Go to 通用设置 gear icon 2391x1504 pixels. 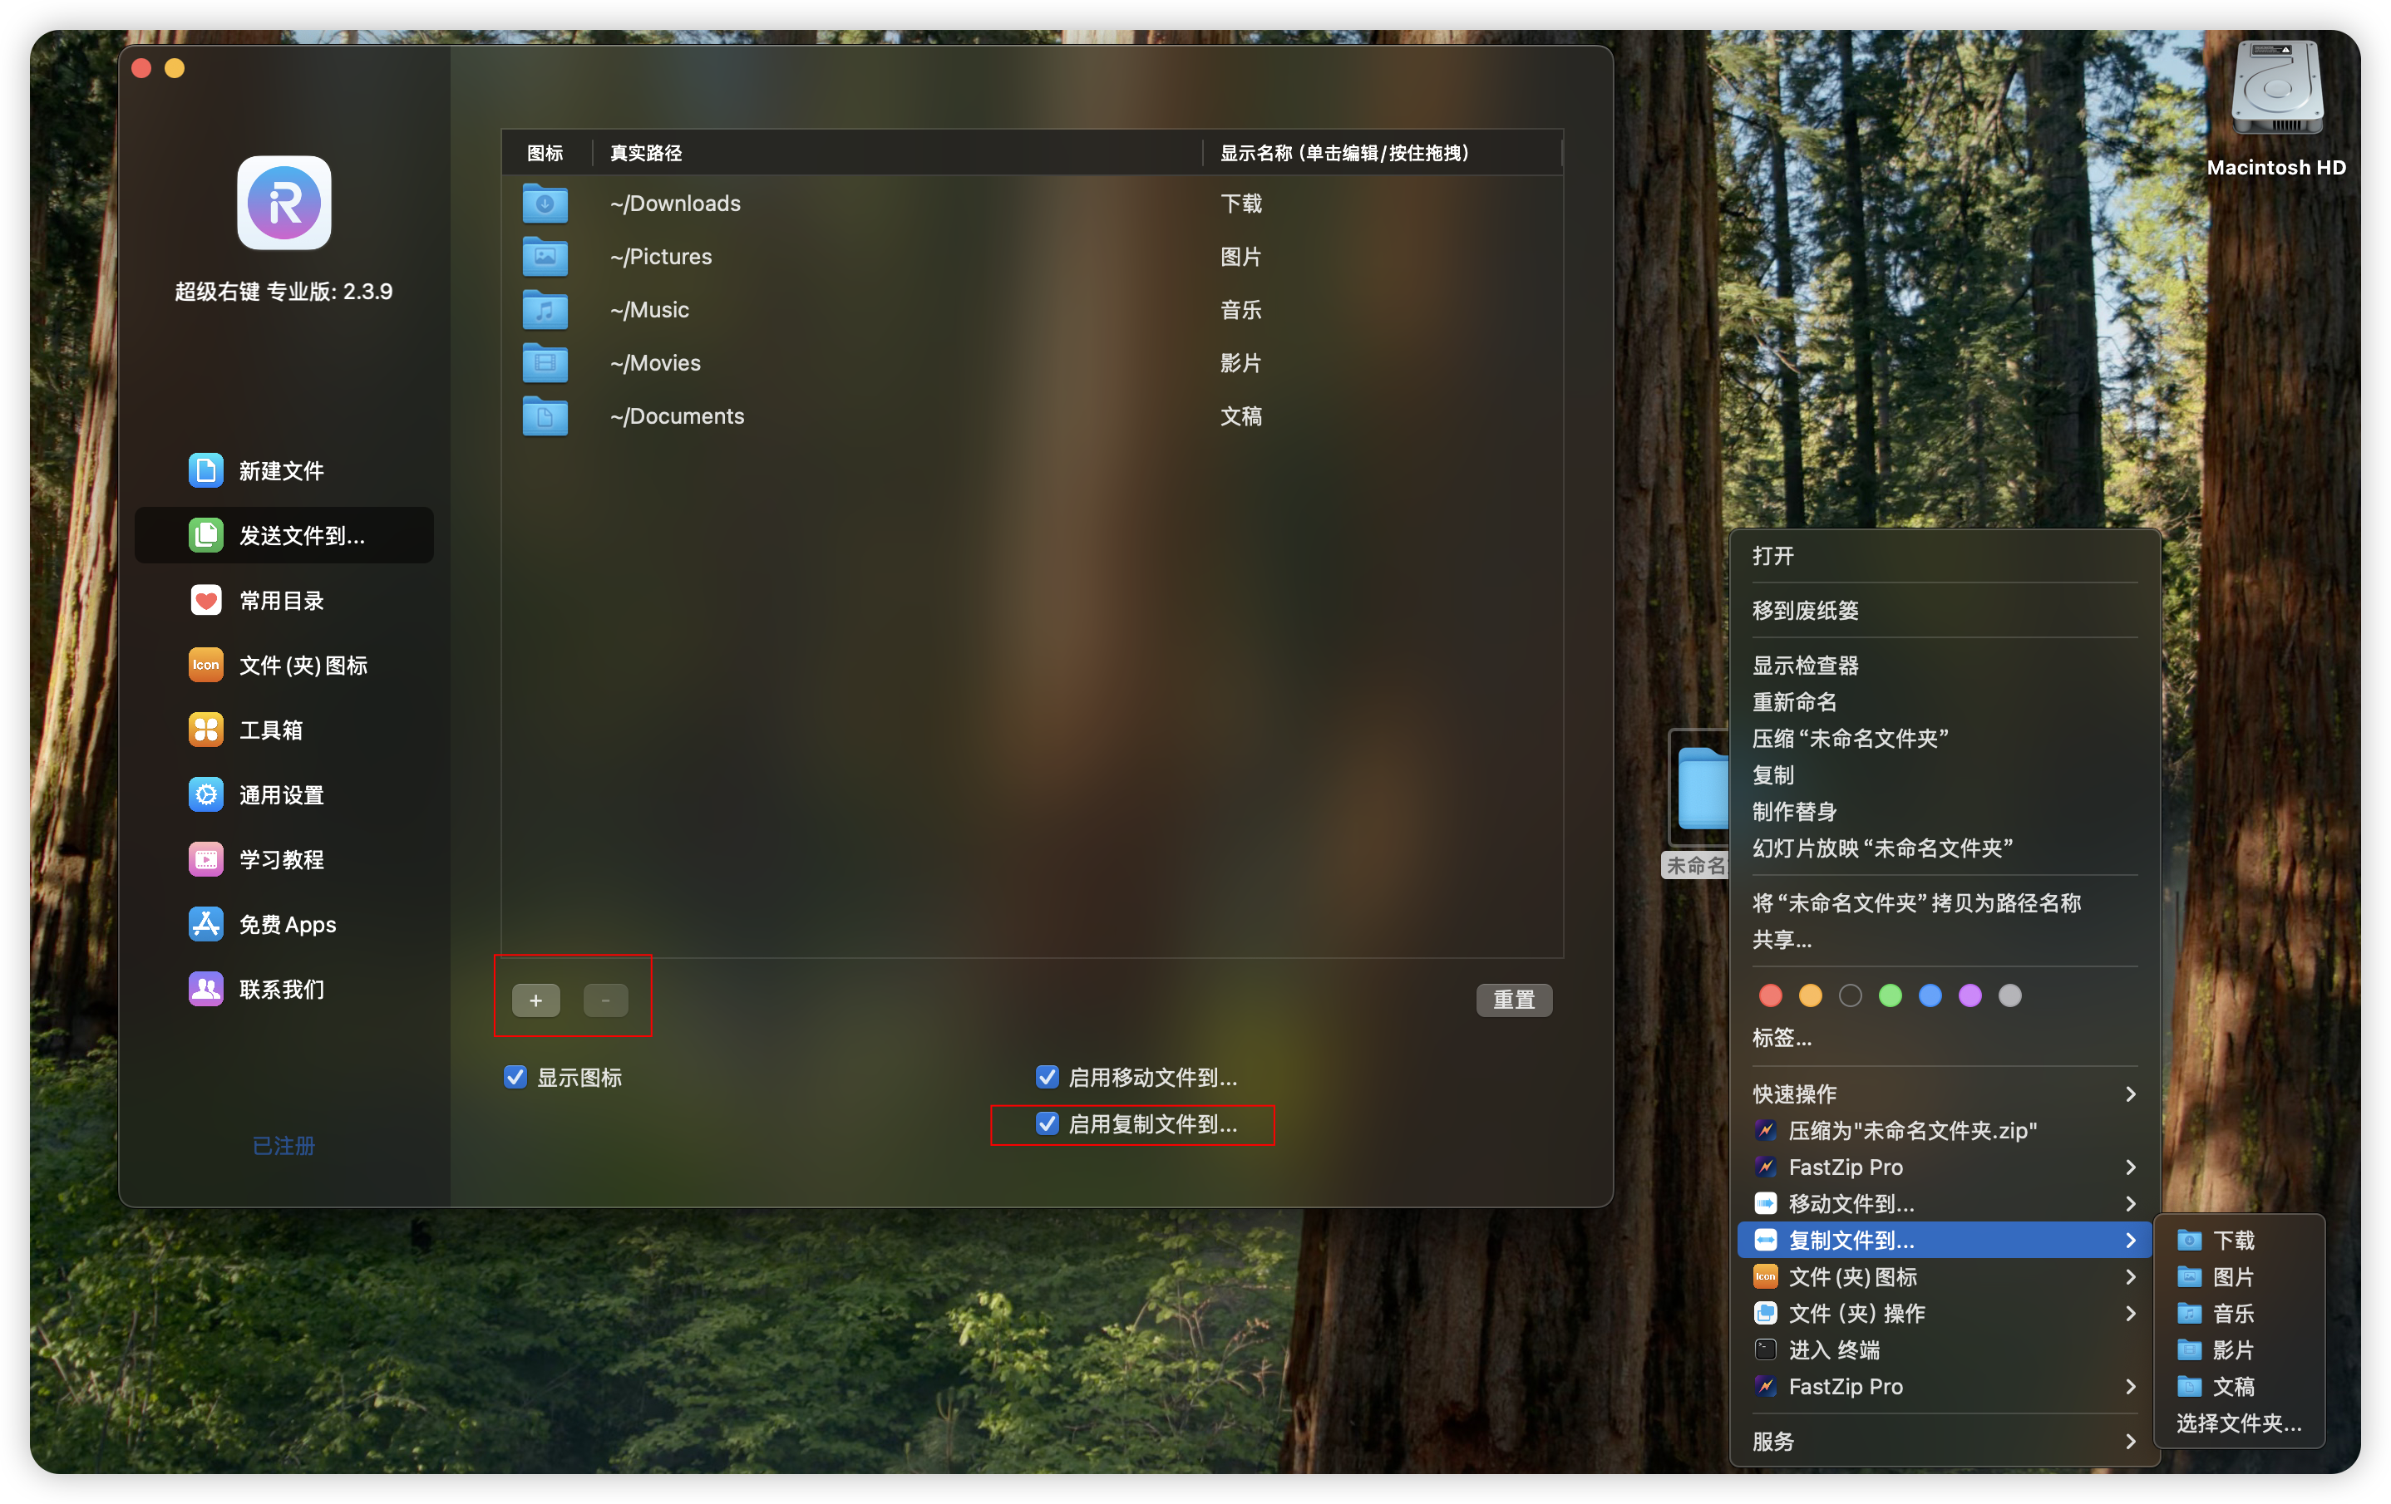[205, 795]
